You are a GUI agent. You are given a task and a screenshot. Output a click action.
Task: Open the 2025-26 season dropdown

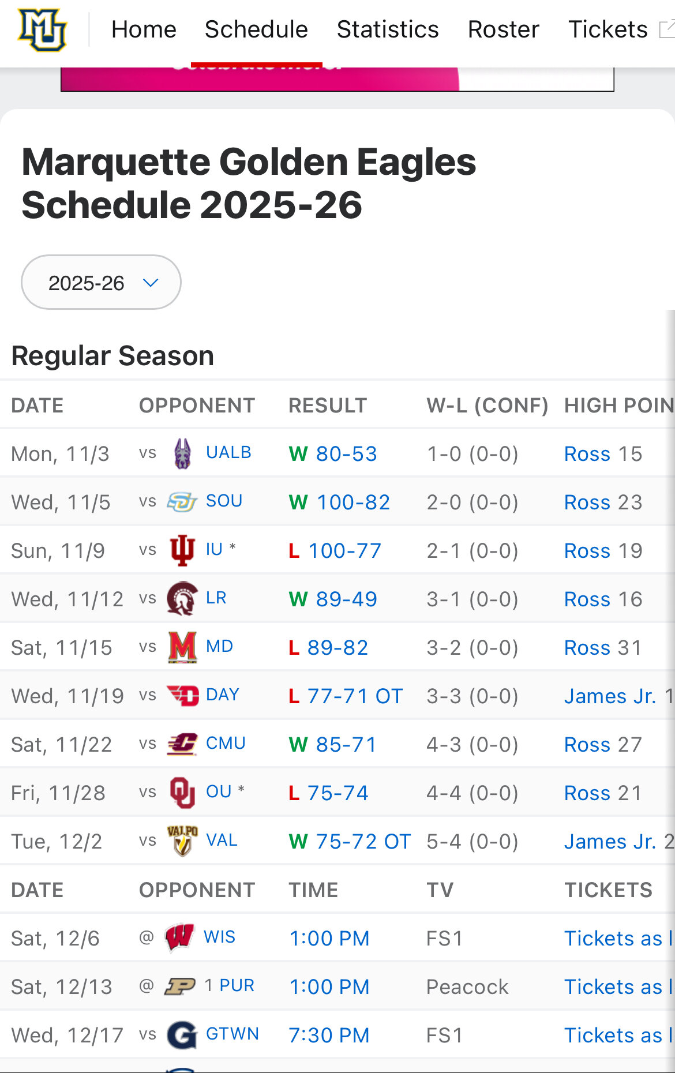tap(101, 283)
